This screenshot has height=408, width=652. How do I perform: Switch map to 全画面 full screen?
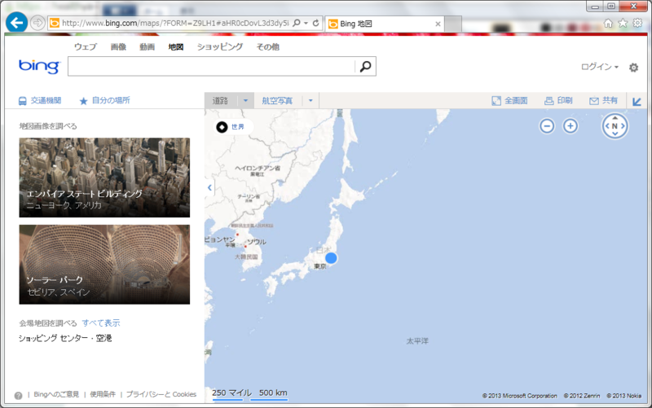click(x=510, y=100)
